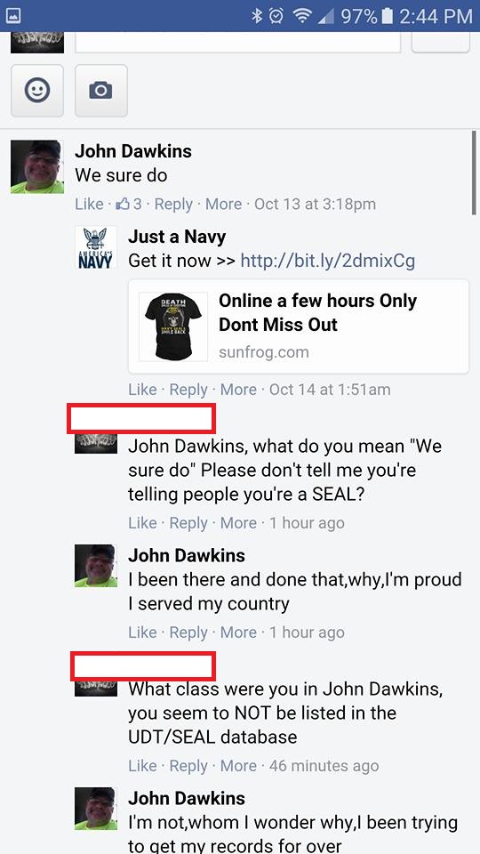Reply to "We sure do" comment

coord(173,205)
